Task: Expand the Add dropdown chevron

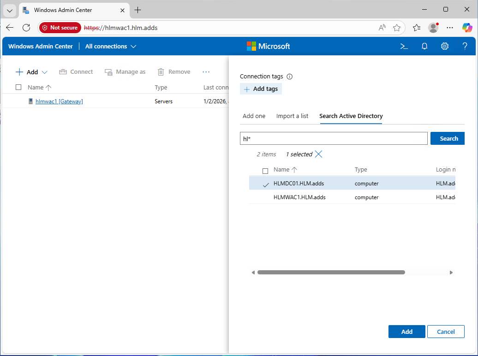Action: [x=45, y=72]
